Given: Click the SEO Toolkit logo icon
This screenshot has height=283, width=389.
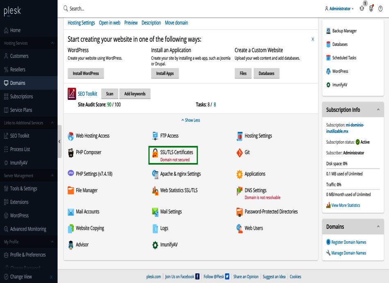Looking at the screenshot, I should point(72,94).
